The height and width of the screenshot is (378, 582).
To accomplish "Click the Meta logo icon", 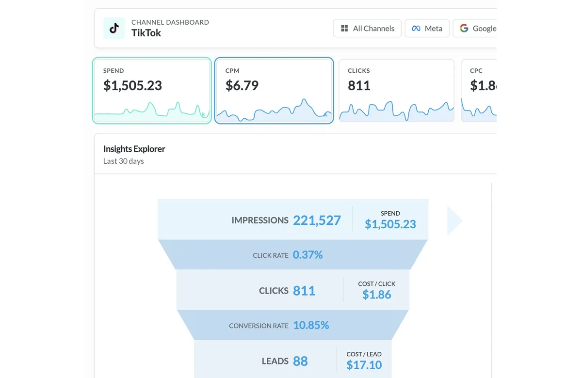I will [x=416, y=29].
